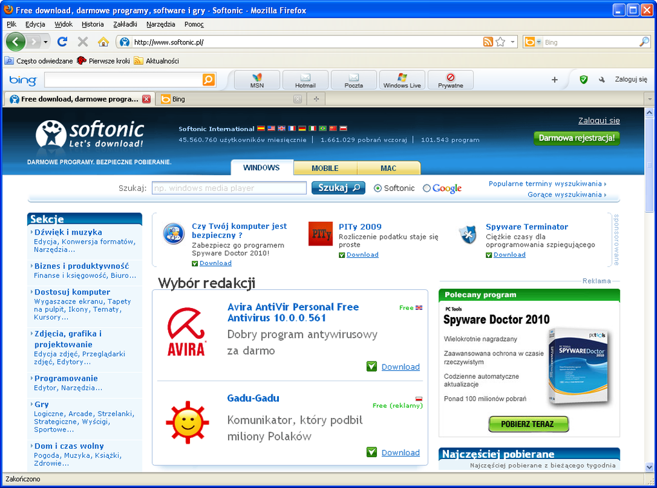Select the Softonic search radio button
Viewport: 657px width, 488px height.
point(377,188)
